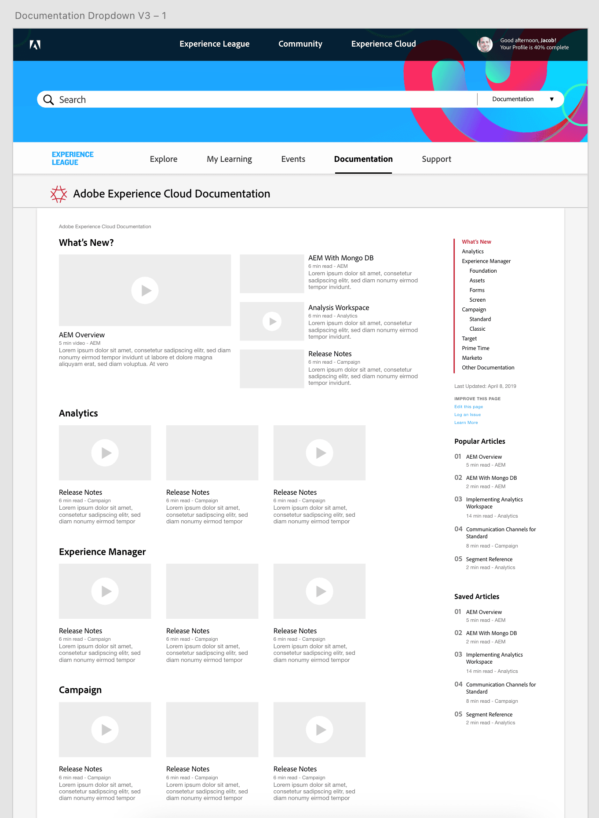Select Experience Manager in the side index
This screenshot has height=818, width=599.
[486, 261]
